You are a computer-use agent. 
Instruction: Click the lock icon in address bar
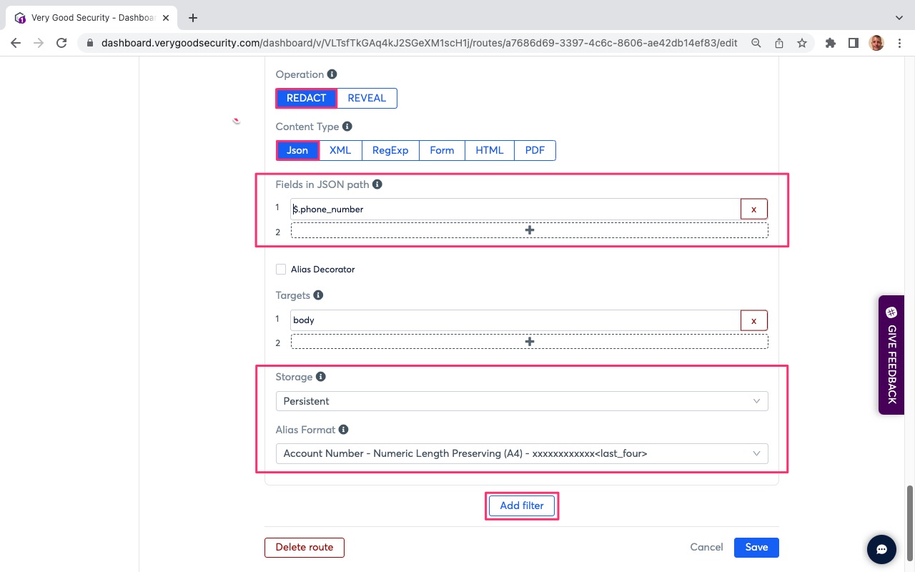tap(90, 43)
